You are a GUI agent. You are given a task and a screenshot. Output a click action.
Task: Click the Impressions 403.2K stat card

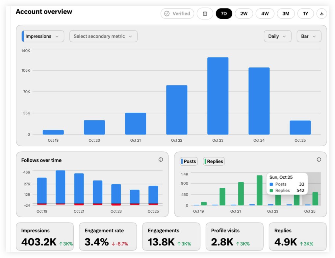click(45, 237)
